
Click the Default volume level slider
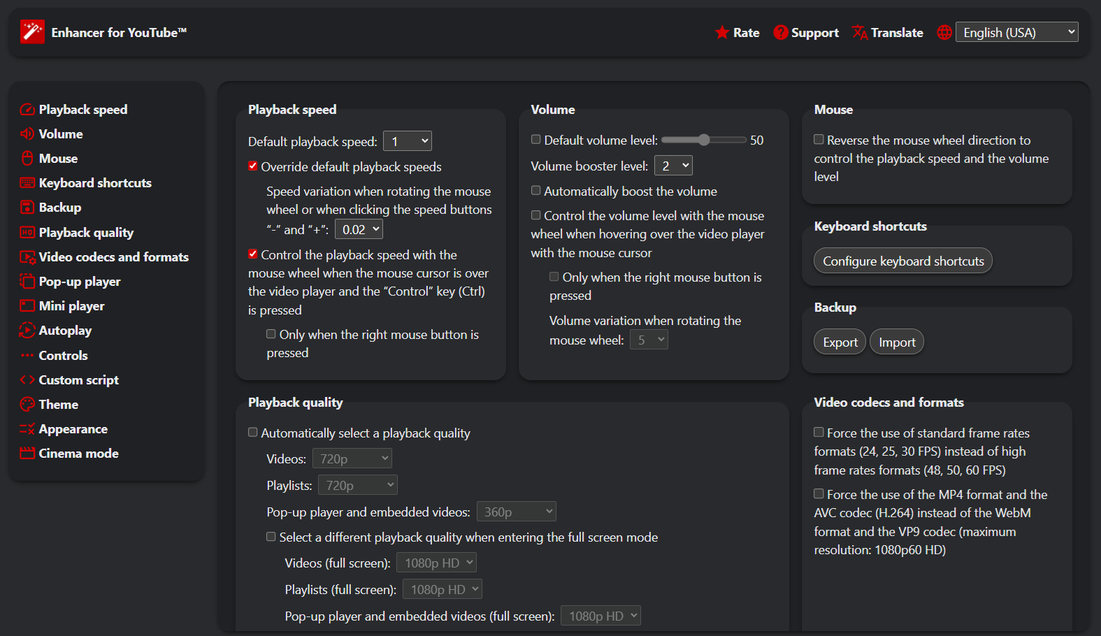703,140
